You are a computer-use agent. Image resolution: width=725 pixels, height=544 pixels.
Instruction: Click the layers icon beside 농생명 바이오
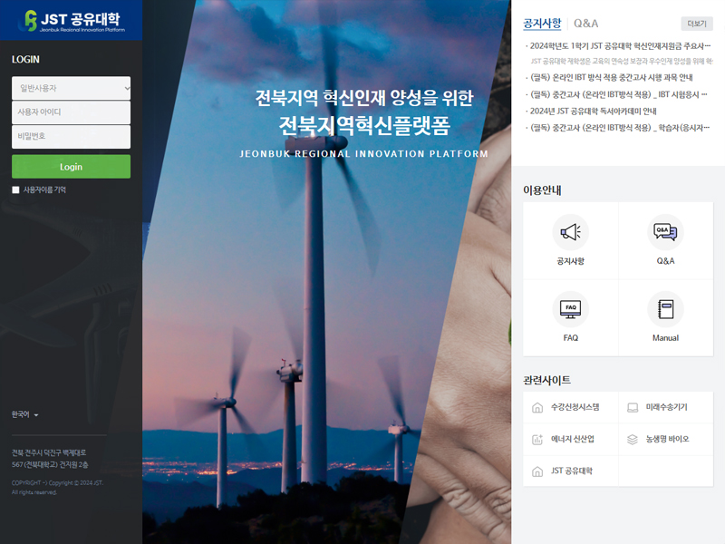pyautogui.click(x=632, y=440)
